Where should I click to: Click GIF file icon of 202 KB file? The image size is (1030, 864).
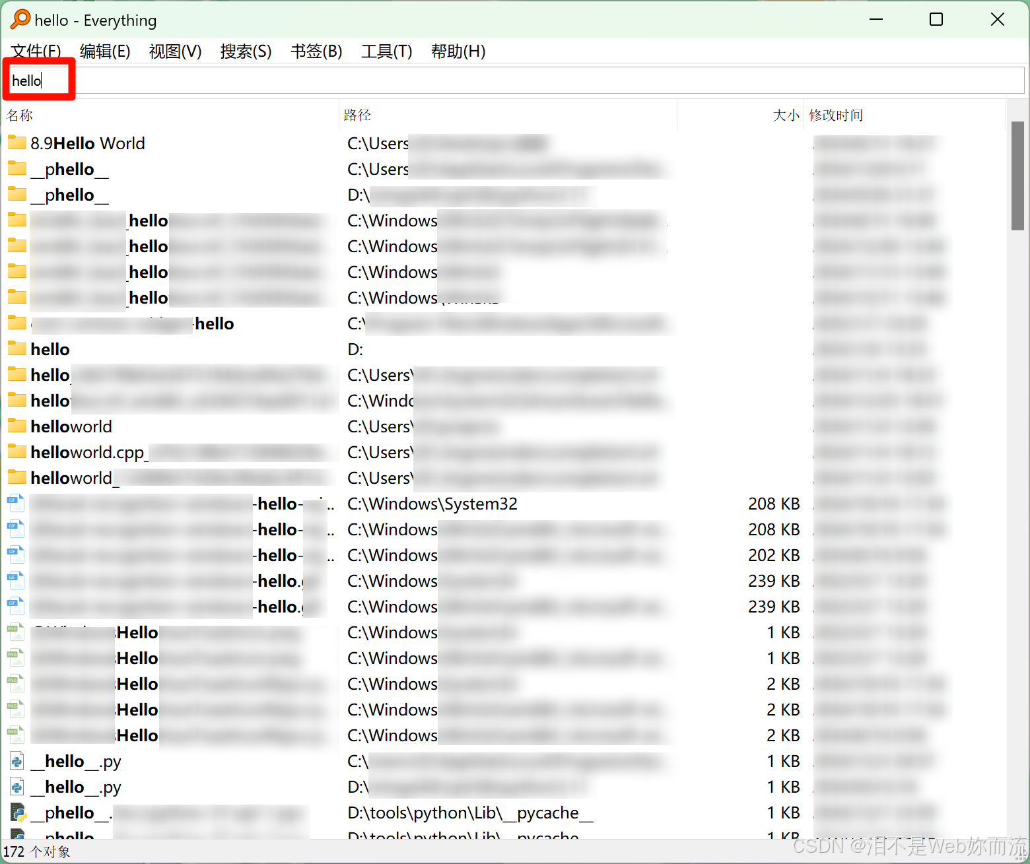pyautogui.click(x=16, y=555)
